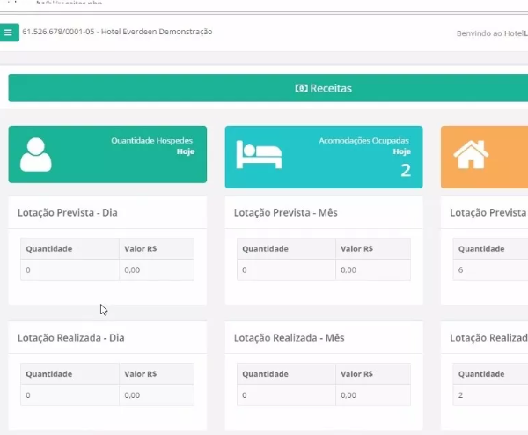This screenshot has height=435, width=528.
Task: Click the Acomodações Ocupadas count of 2
Action: 405,170
